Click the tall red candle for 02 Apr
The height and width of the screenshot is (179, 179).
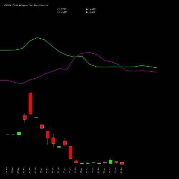[x=30, y=103]
